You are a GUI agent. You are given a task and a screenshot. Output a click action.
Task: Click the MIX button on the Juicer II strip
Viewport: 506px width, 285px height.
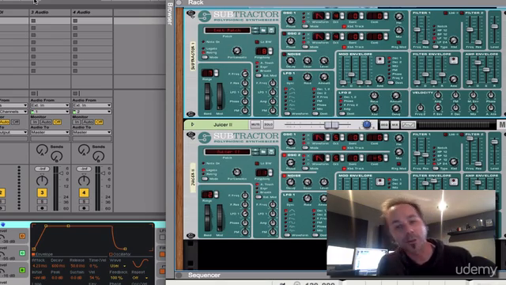point(395,125)
